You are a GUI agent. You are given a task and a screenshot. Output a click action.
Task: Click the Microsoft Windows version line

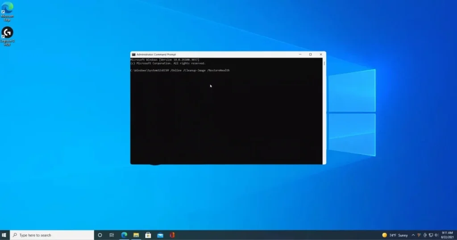165,60
